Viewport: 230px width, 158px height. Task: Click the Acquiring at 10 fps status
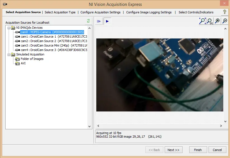click(x=109, y=133)
